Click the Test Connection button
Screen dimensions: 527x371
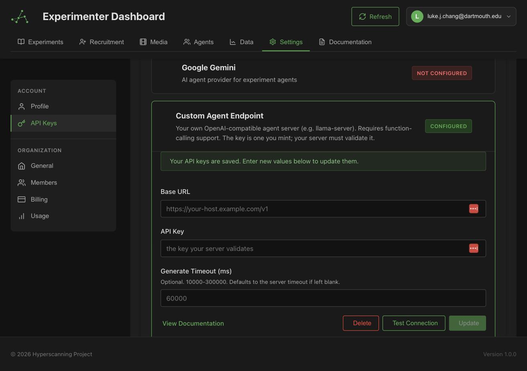[x=414, y=323]
